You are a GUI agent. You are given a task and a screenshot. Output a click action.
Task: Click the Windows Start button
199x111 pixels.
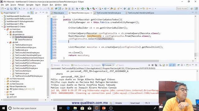(x=3, y=108)
